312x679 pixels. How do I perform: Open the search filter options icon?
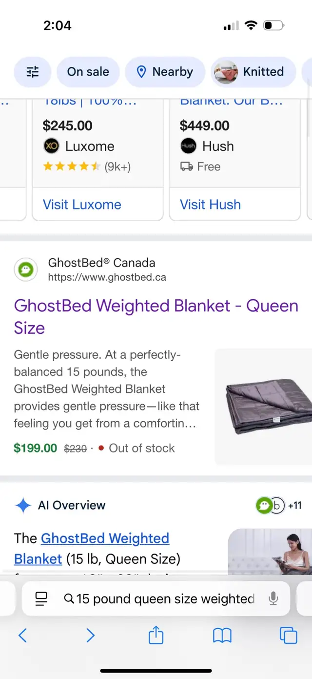point(32,72)
